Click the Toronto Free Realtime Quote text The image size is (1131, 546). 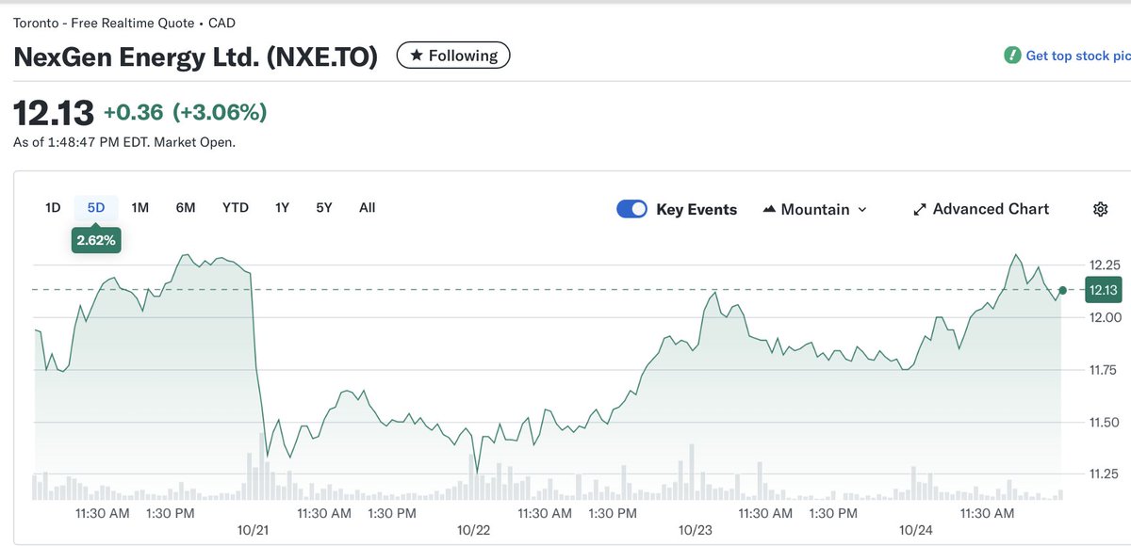pos(124,23)
